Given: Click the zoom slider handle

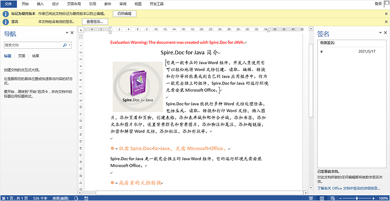Looking at the screenshot, I should pos(357,198).
